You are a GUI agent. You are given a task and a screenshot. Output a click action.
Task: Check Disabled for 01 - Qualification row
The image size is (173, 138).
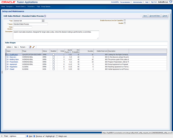point(54,55)
